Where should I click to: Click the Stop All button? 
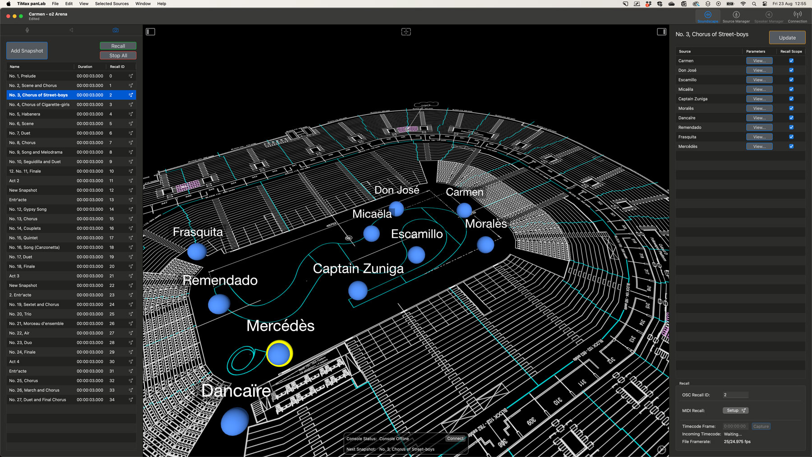point(118,55)
